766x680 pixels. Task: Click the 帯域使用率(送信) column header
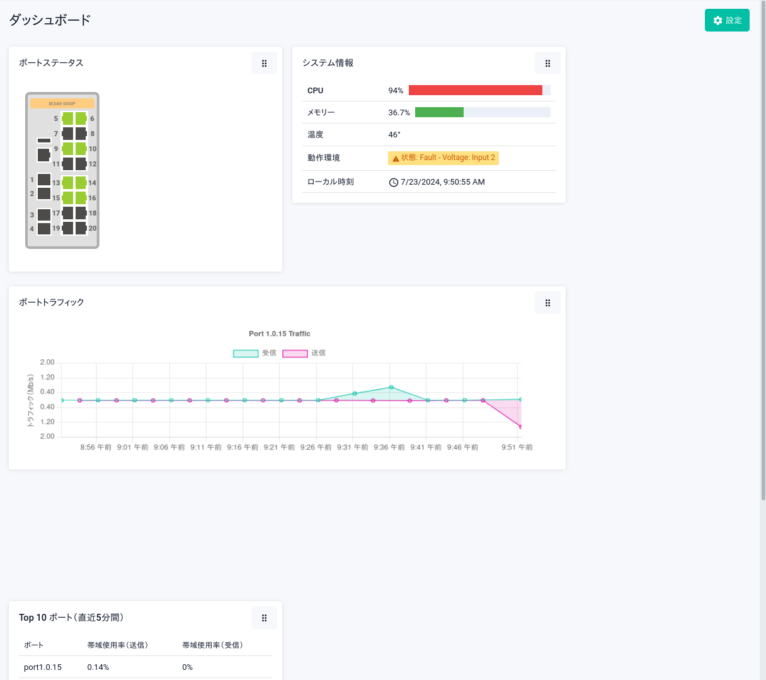click(118, 645)
